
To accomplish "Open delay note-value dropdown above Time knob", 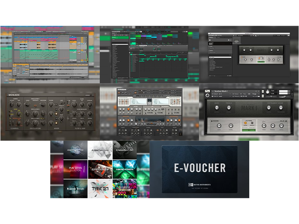I will (264, 121).
